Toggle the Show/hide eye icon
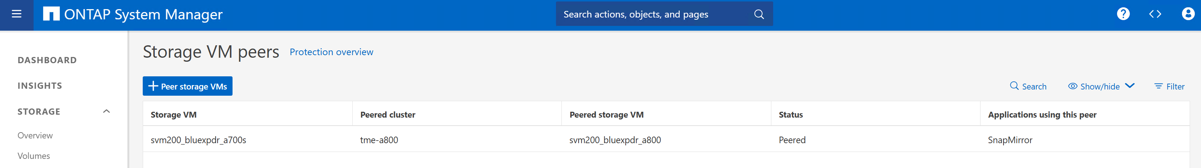This screenshot has width=1201, height=168. (x=1073, y=86)
